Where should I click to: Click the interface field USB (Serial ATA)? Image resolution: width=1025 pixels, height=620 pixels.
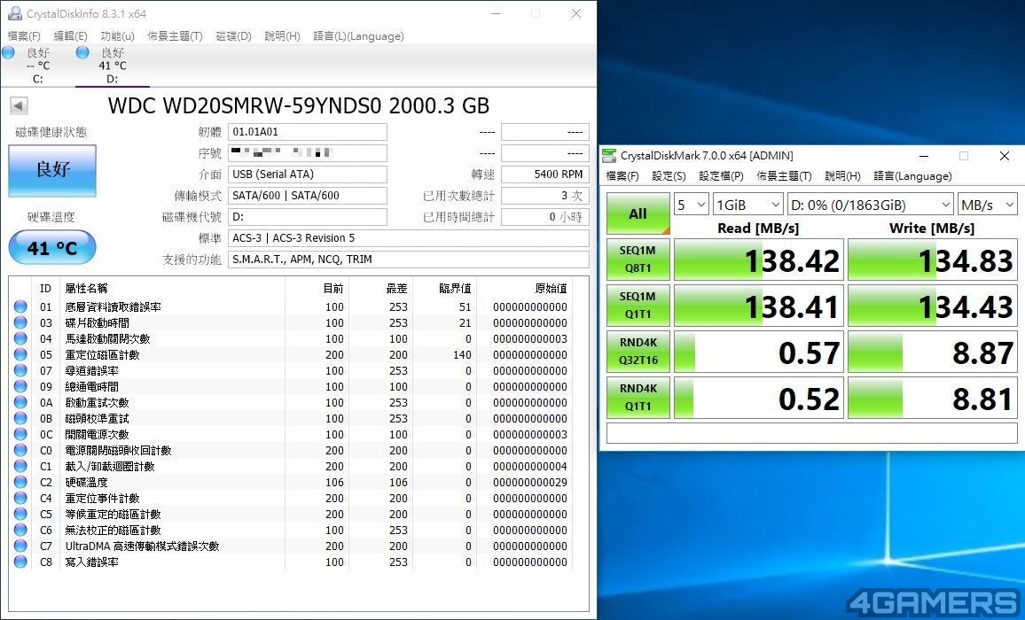pos(308,174)
